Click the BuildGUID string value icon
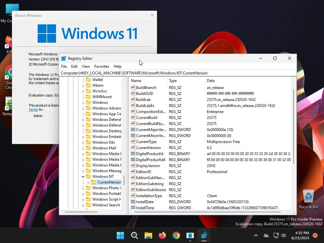This screenshot has height=243, width=324. coord(133,93)
